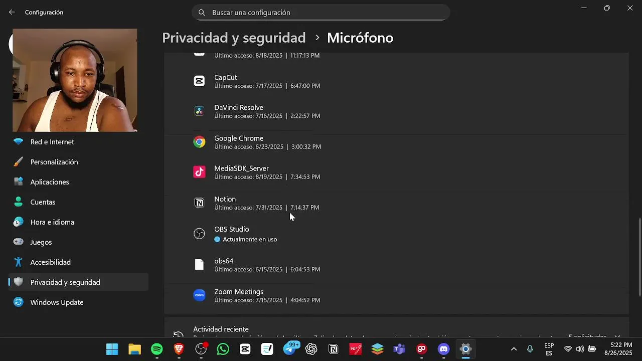
Task: Focus the "Buscar una configuración" search box
Action: 320,13
